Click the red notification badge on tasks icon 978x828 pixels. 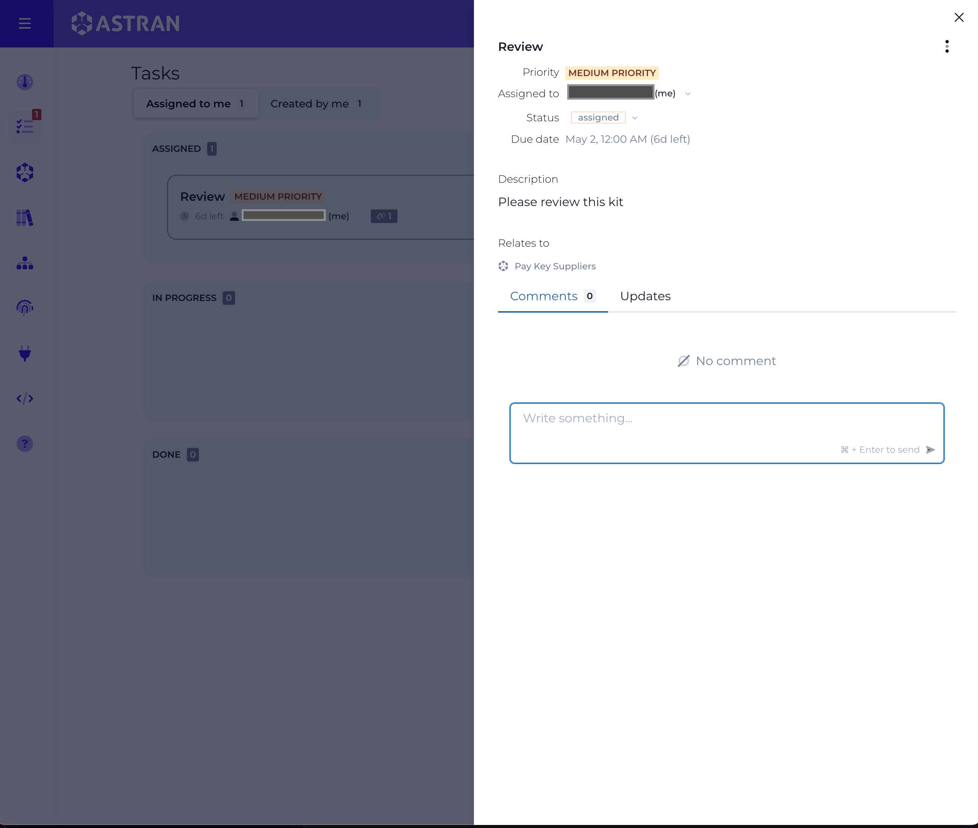[x=37, y=114]
